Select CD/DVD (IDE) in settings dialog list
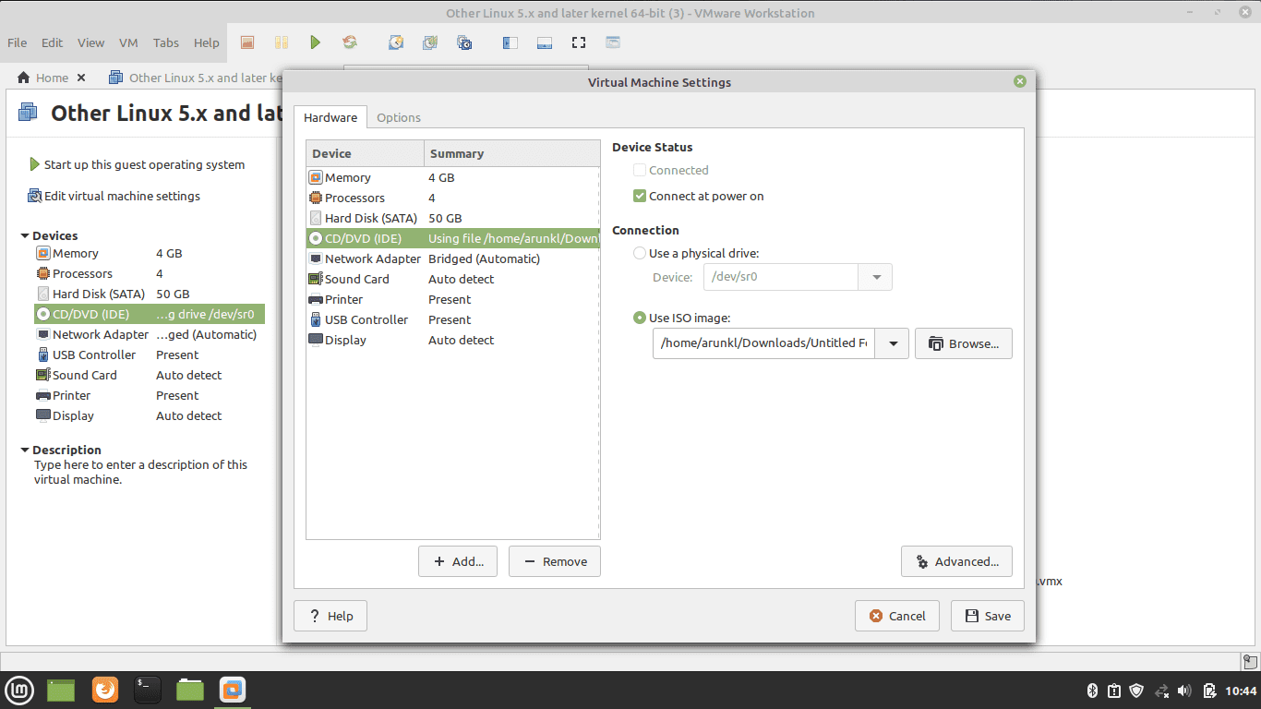This screenshot has height=709, width=1261. click(453, 238)
